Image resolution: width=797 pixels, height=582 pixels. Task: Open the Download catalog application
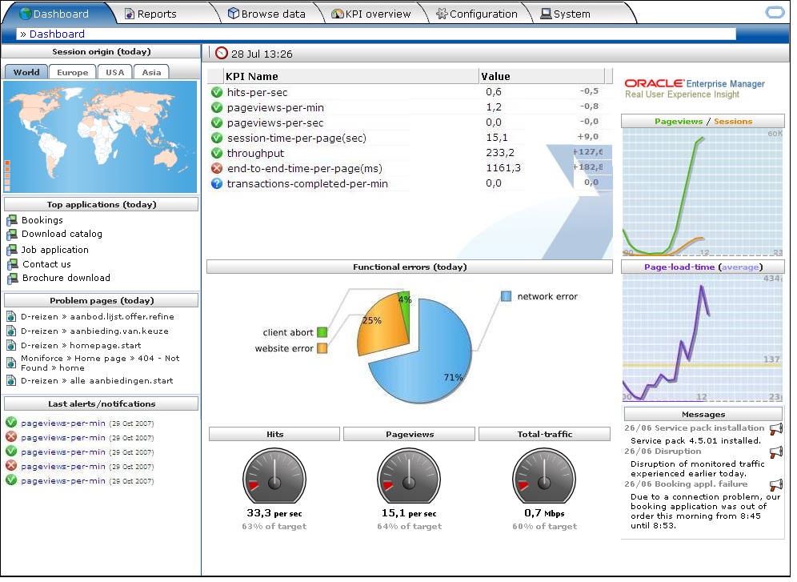click(62, 234)
